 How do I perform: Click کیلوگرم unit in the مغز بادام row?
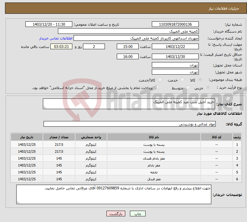pyautogui.click(x=91, y=165)
